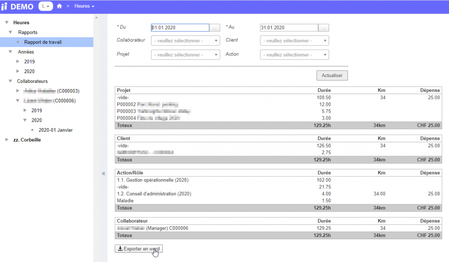Collapse the Collaborateurs tree node
The width and height of the screenshot is (449, 262).
pos(10,81)
